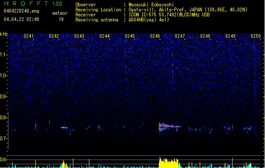Click the 0241 time marker
Screen dimensions: 265x168
tap(29, 36)
